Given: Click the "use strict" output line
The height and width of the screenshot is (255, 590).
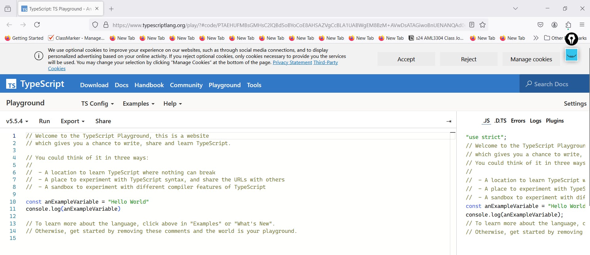Looking at the screenshot, I should click(486, 137).
